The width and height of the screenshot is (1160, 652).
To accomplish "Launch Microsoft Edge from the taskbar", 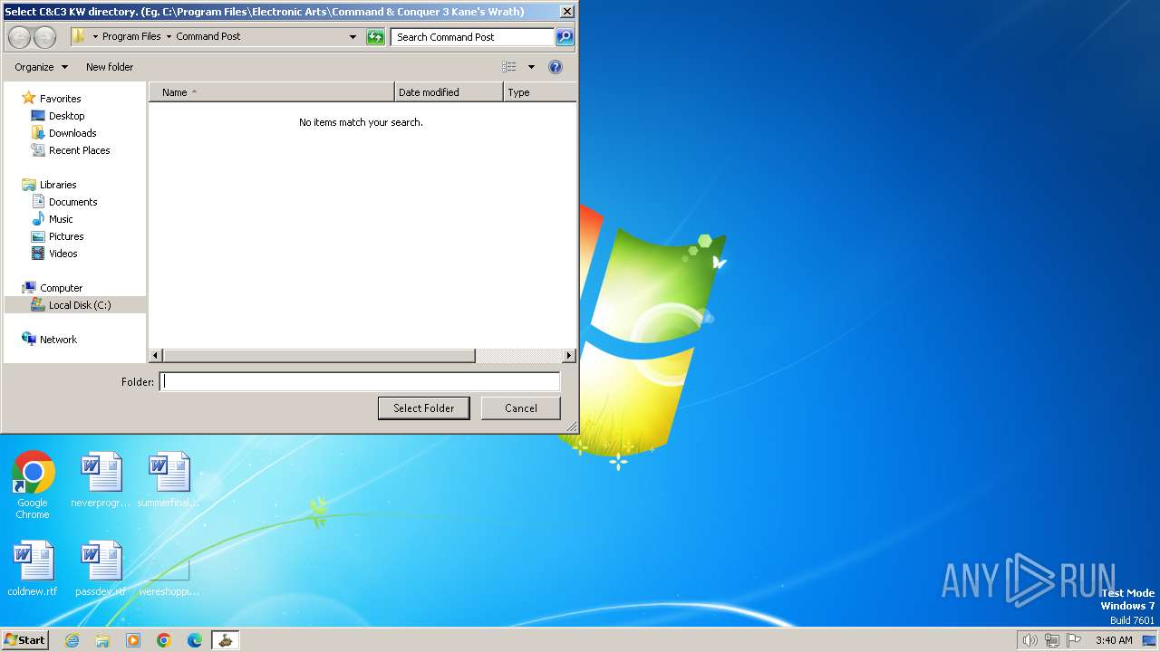I will [195, 640].
